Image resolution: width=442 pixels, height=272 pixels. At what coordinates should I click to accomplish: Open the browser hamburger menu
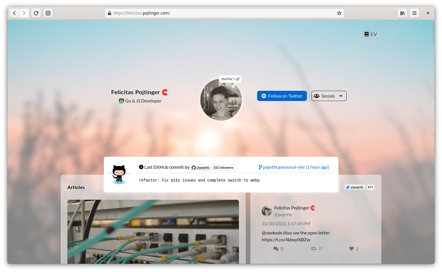[414, 13]
